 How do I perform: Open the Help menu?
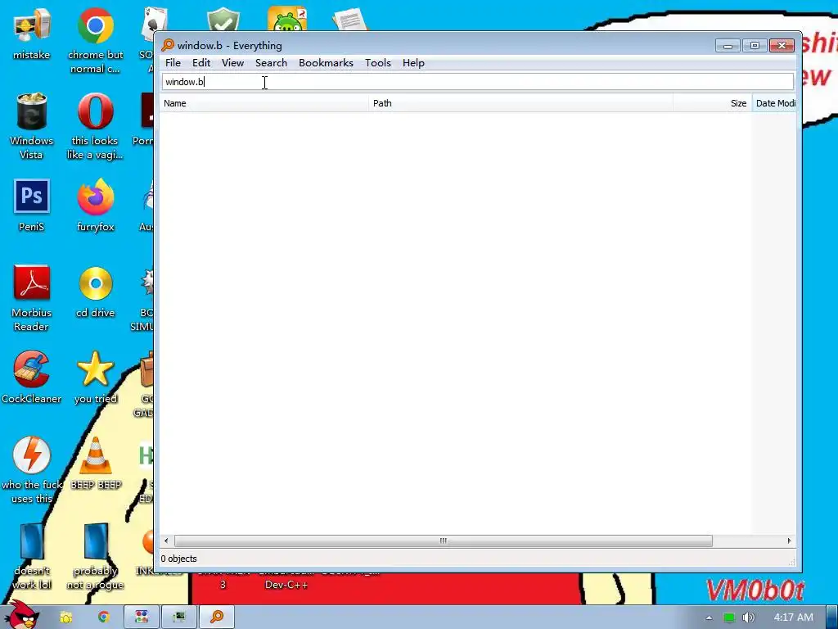pyautogui.click(x=413, y=62)
